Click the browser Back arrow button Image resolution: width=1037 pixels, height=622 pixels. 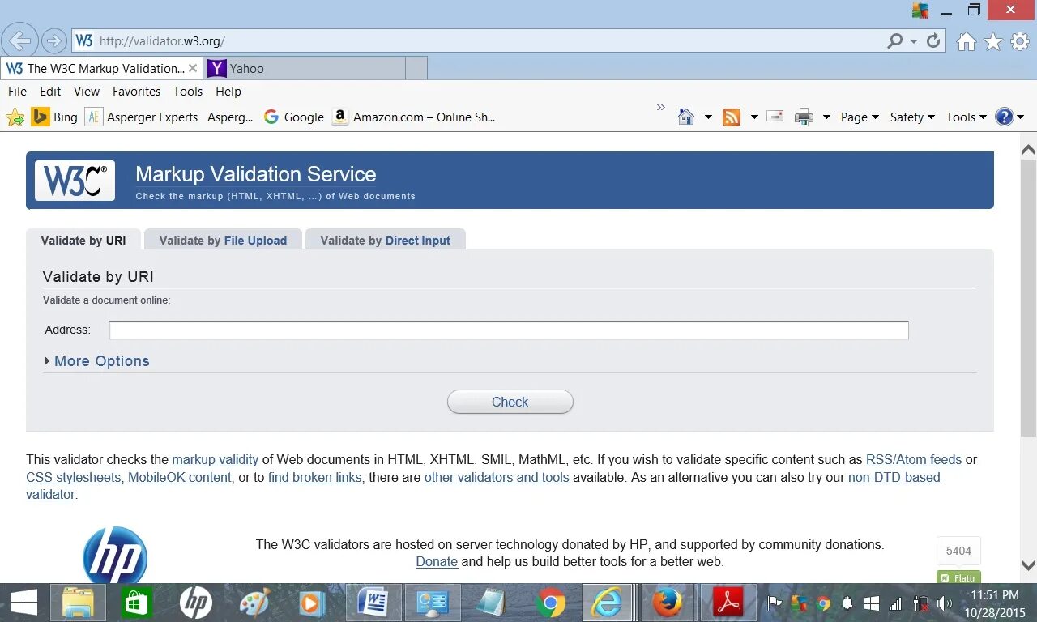(x=19, y=40)
